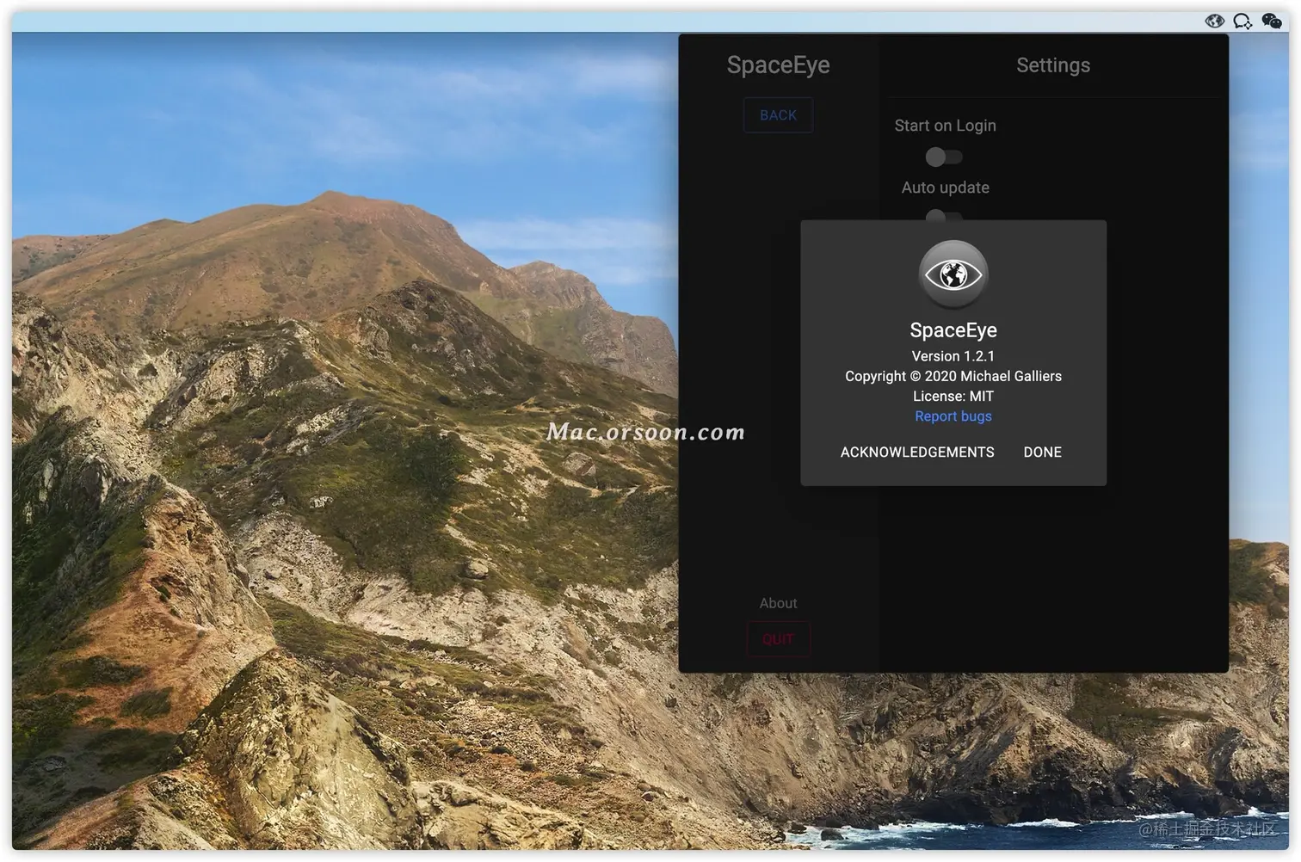Click the Copyright 2020 Michael Galliers line
1301x862 pixels.
tap(953, 376)
